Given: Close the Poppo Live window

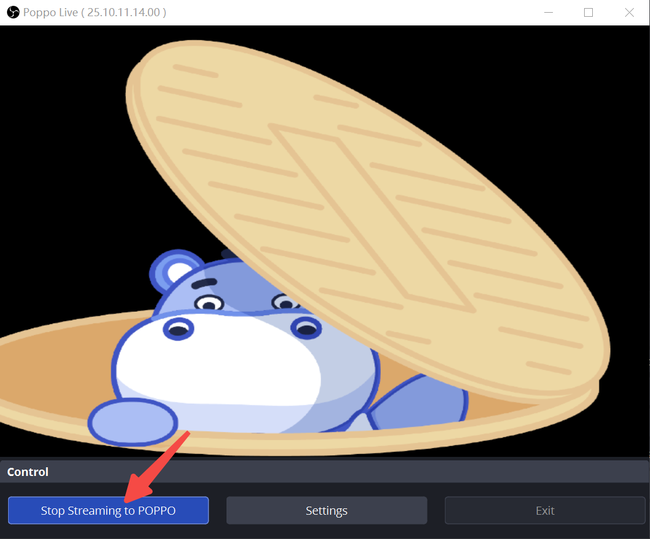Looking at the screenshot, I should (629, 13).
